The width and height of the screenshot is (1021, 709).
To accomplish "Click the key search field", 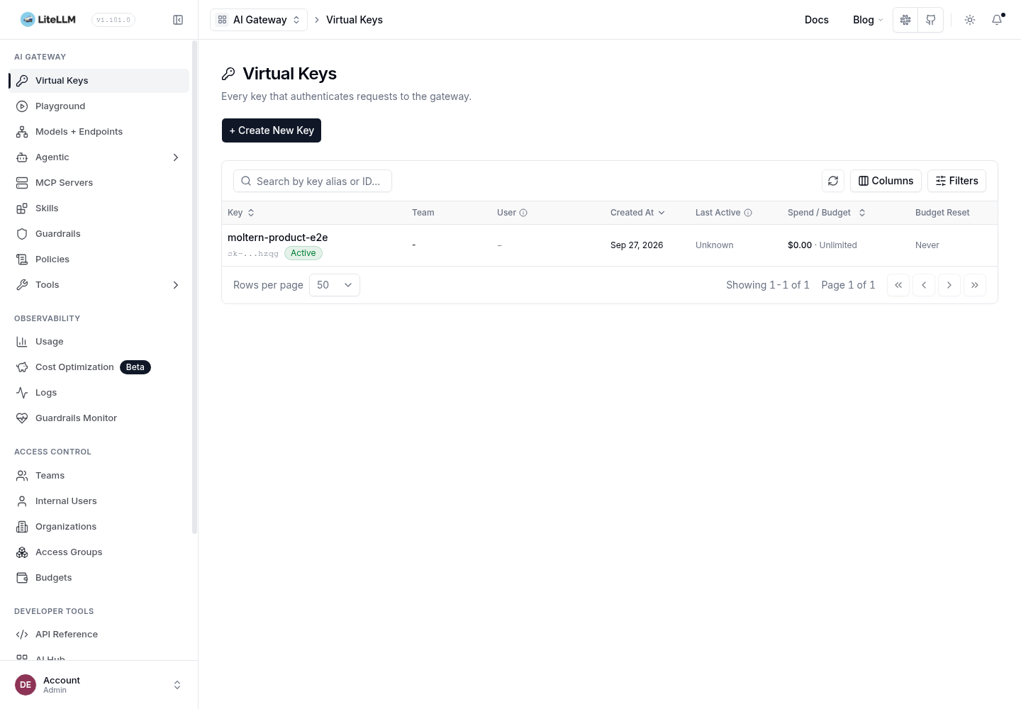I will (313, 181).
